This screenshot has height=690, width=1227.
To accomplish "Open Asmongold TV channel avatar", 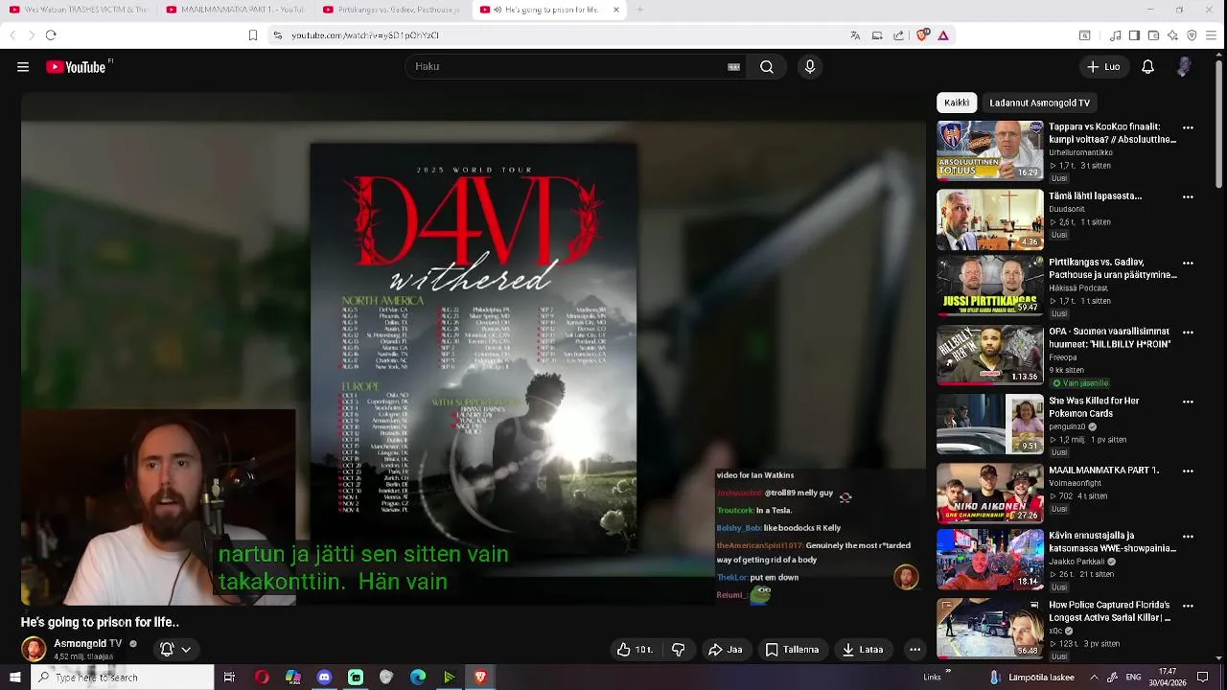I will coord(34,649).
